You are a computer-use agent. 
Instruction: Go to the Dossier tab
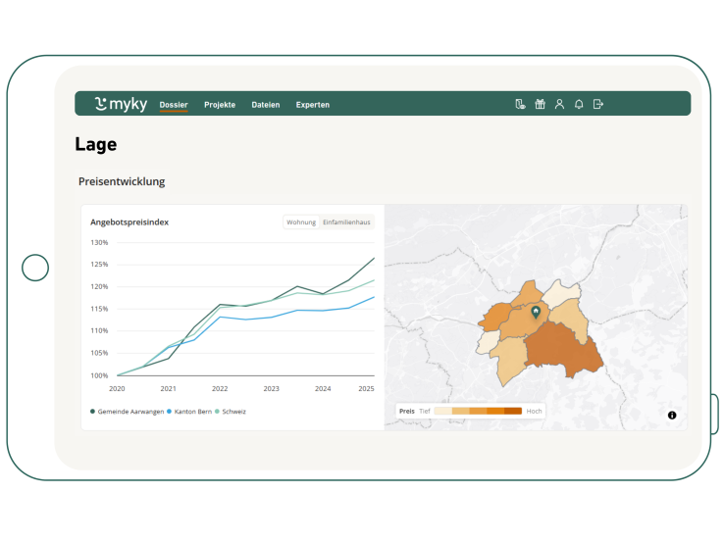tap(174, 105)
